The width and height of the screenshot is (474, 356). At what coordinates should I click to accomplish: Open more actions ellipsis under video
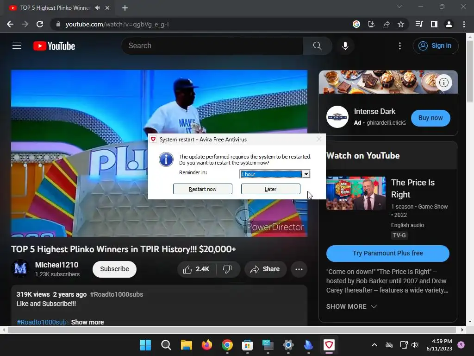pyautogui.click(x=299, y=269)
